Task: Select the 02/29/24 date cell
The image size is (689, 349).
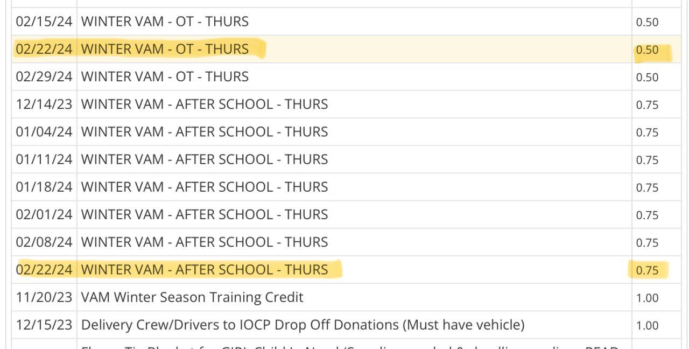Action: click(x=44, y=77)
